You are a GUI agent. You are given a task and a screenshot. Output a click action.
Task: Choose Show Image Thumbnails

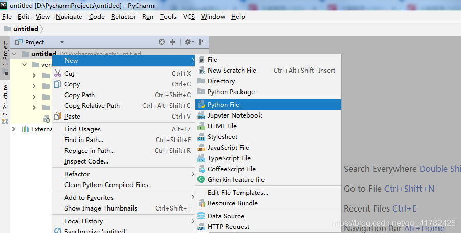[124, 208]
